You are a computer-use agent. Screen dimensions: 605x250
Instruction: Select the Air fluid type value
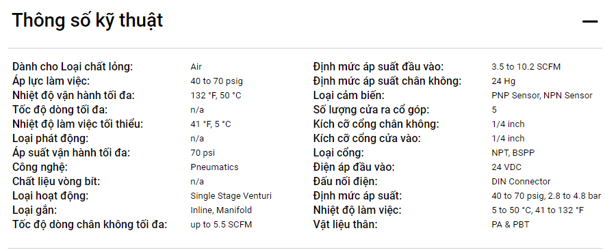(196, 67)
